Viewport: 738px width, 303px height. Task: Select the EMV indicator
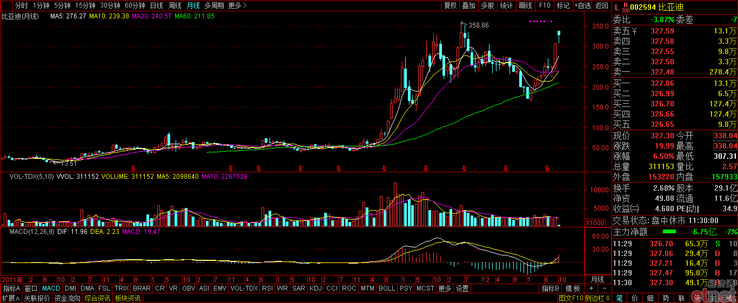220,288
